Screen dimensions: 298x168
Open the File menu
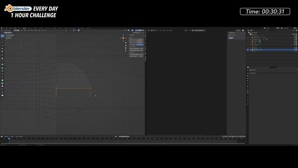4,28
